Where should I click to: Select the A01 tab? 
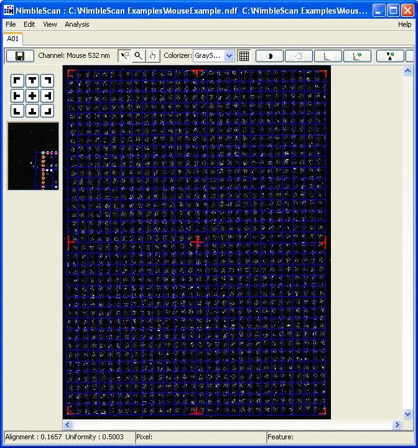click(13, 39)
